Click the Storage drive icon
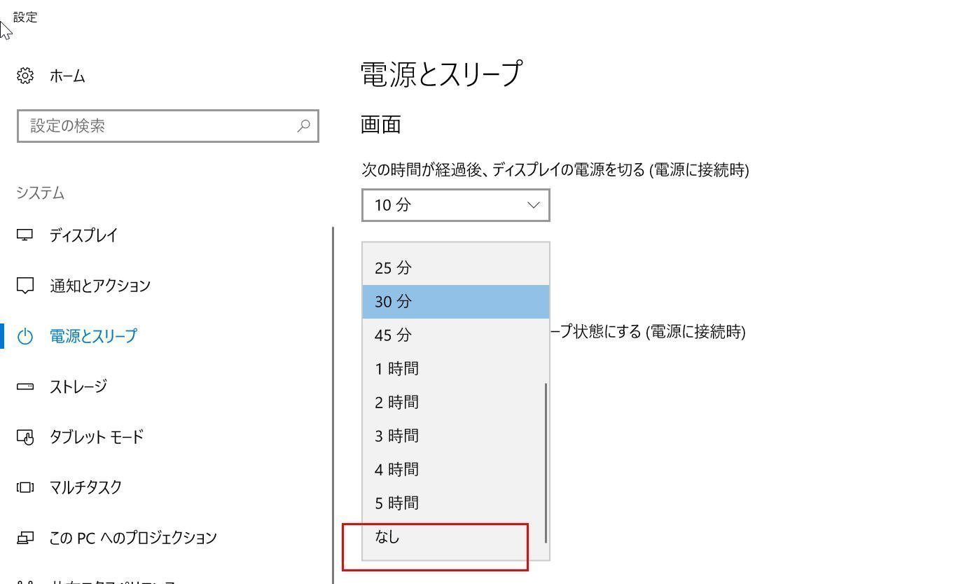This screenshot has height=584, width=956. 25,387
